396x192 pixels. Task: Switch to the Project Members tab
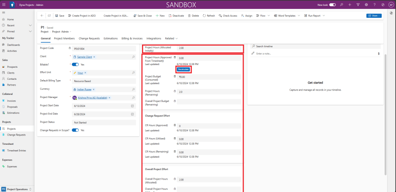(x=64, y=39)
